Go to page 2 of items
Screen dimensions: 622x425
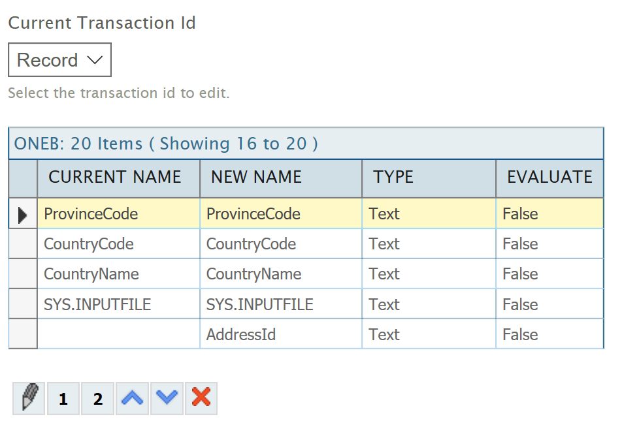pos(98,398)
